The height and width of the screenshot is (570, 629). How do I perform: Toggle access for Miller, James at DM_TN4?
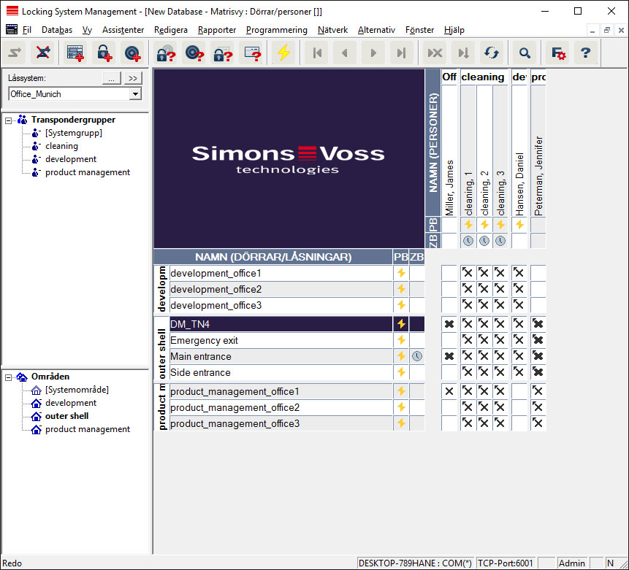[449, 323]
